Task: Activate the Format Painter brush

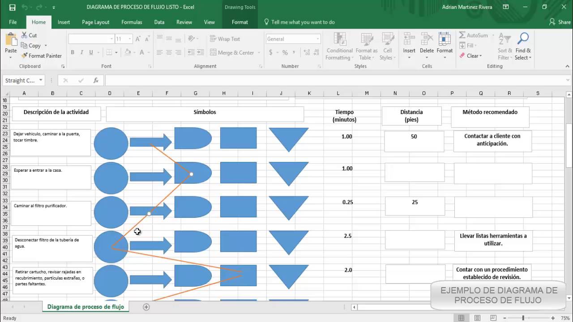Action: coord(24,56)
